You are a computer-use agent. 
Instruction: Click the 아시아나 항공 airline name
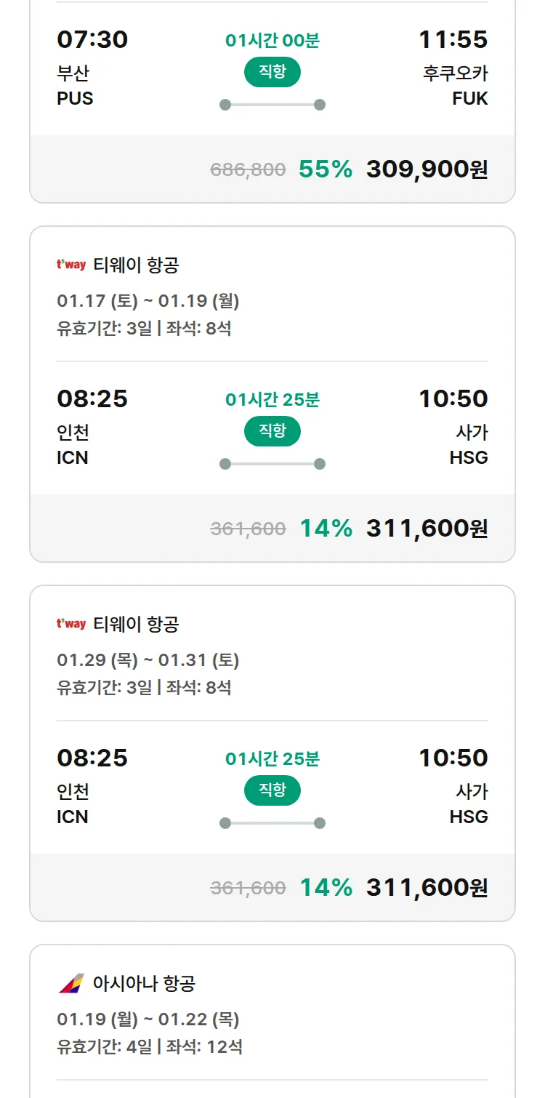click(x=144, y=984)
